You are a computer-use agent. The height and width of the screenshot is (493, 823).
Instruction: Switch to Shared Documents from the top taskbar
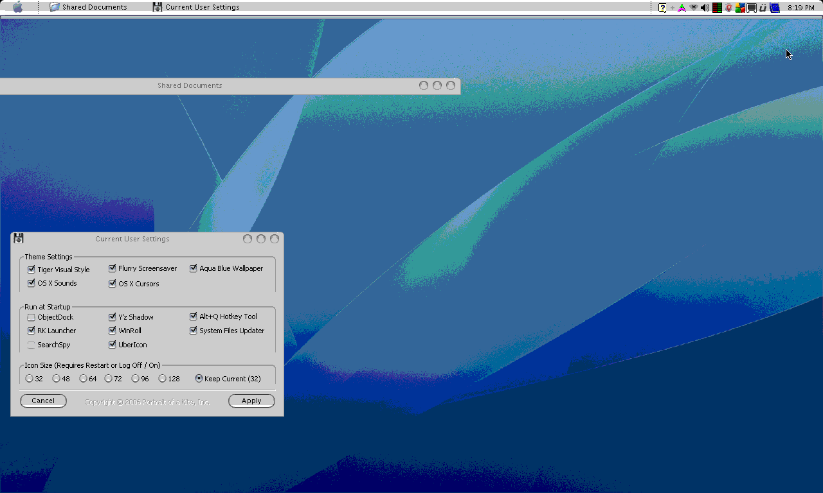tap(89, 7)
